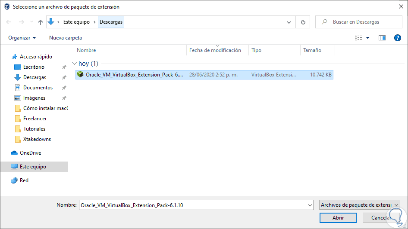Create a folder with Nueva carpeta
This screenshot has height=229, width=408.
tap(66, 38)
